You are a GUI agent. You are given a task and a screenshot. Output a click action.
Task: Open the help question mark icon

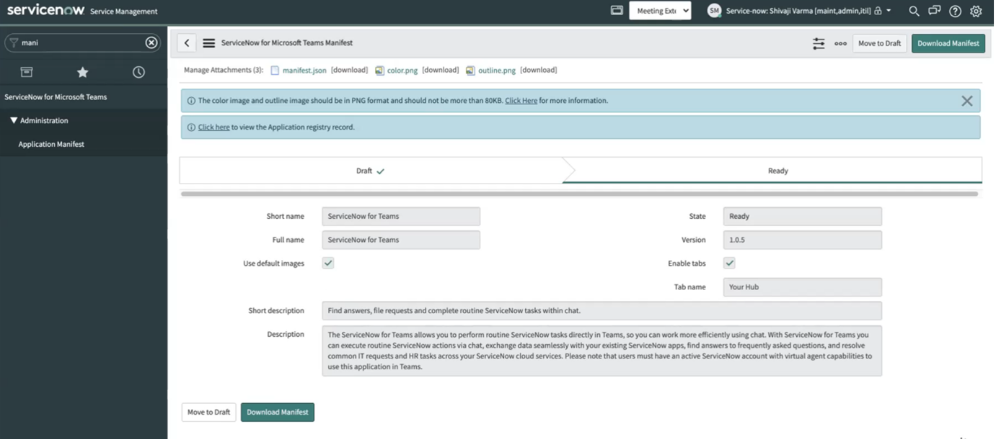pos(953,11)
